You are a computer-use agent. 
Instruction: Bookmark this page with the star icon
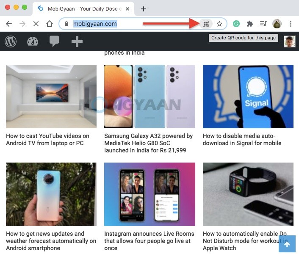pyautogui.click(x=219, y=24)
